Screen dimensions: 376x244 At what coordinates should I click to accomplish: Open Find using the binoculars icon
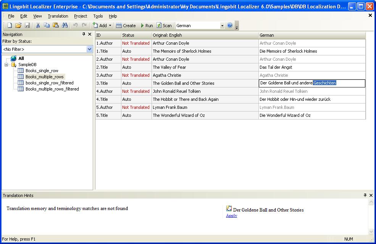65,25
